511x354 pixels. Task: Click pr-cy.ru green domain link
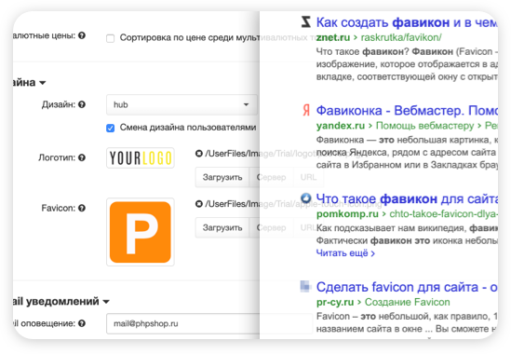click(x=335, y=302)
